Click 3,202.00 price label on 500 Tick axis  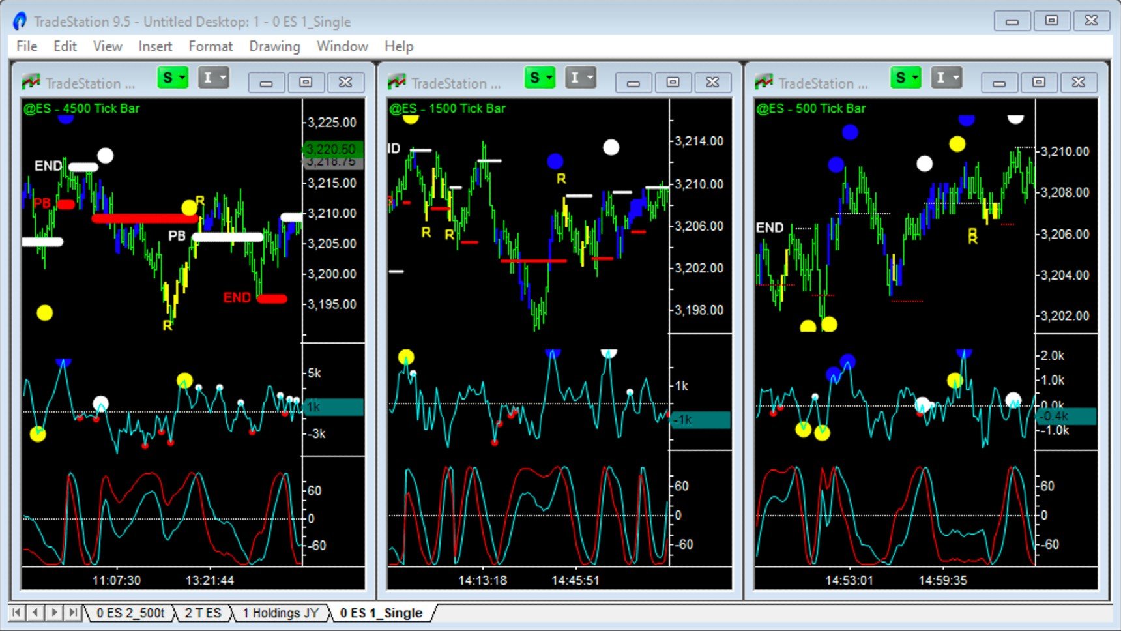coord(1065,315)
